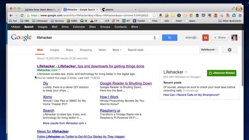This screenshot has height=140, width=249.
Task: Open the How I Work sitelink
Action: pos(109,97)
